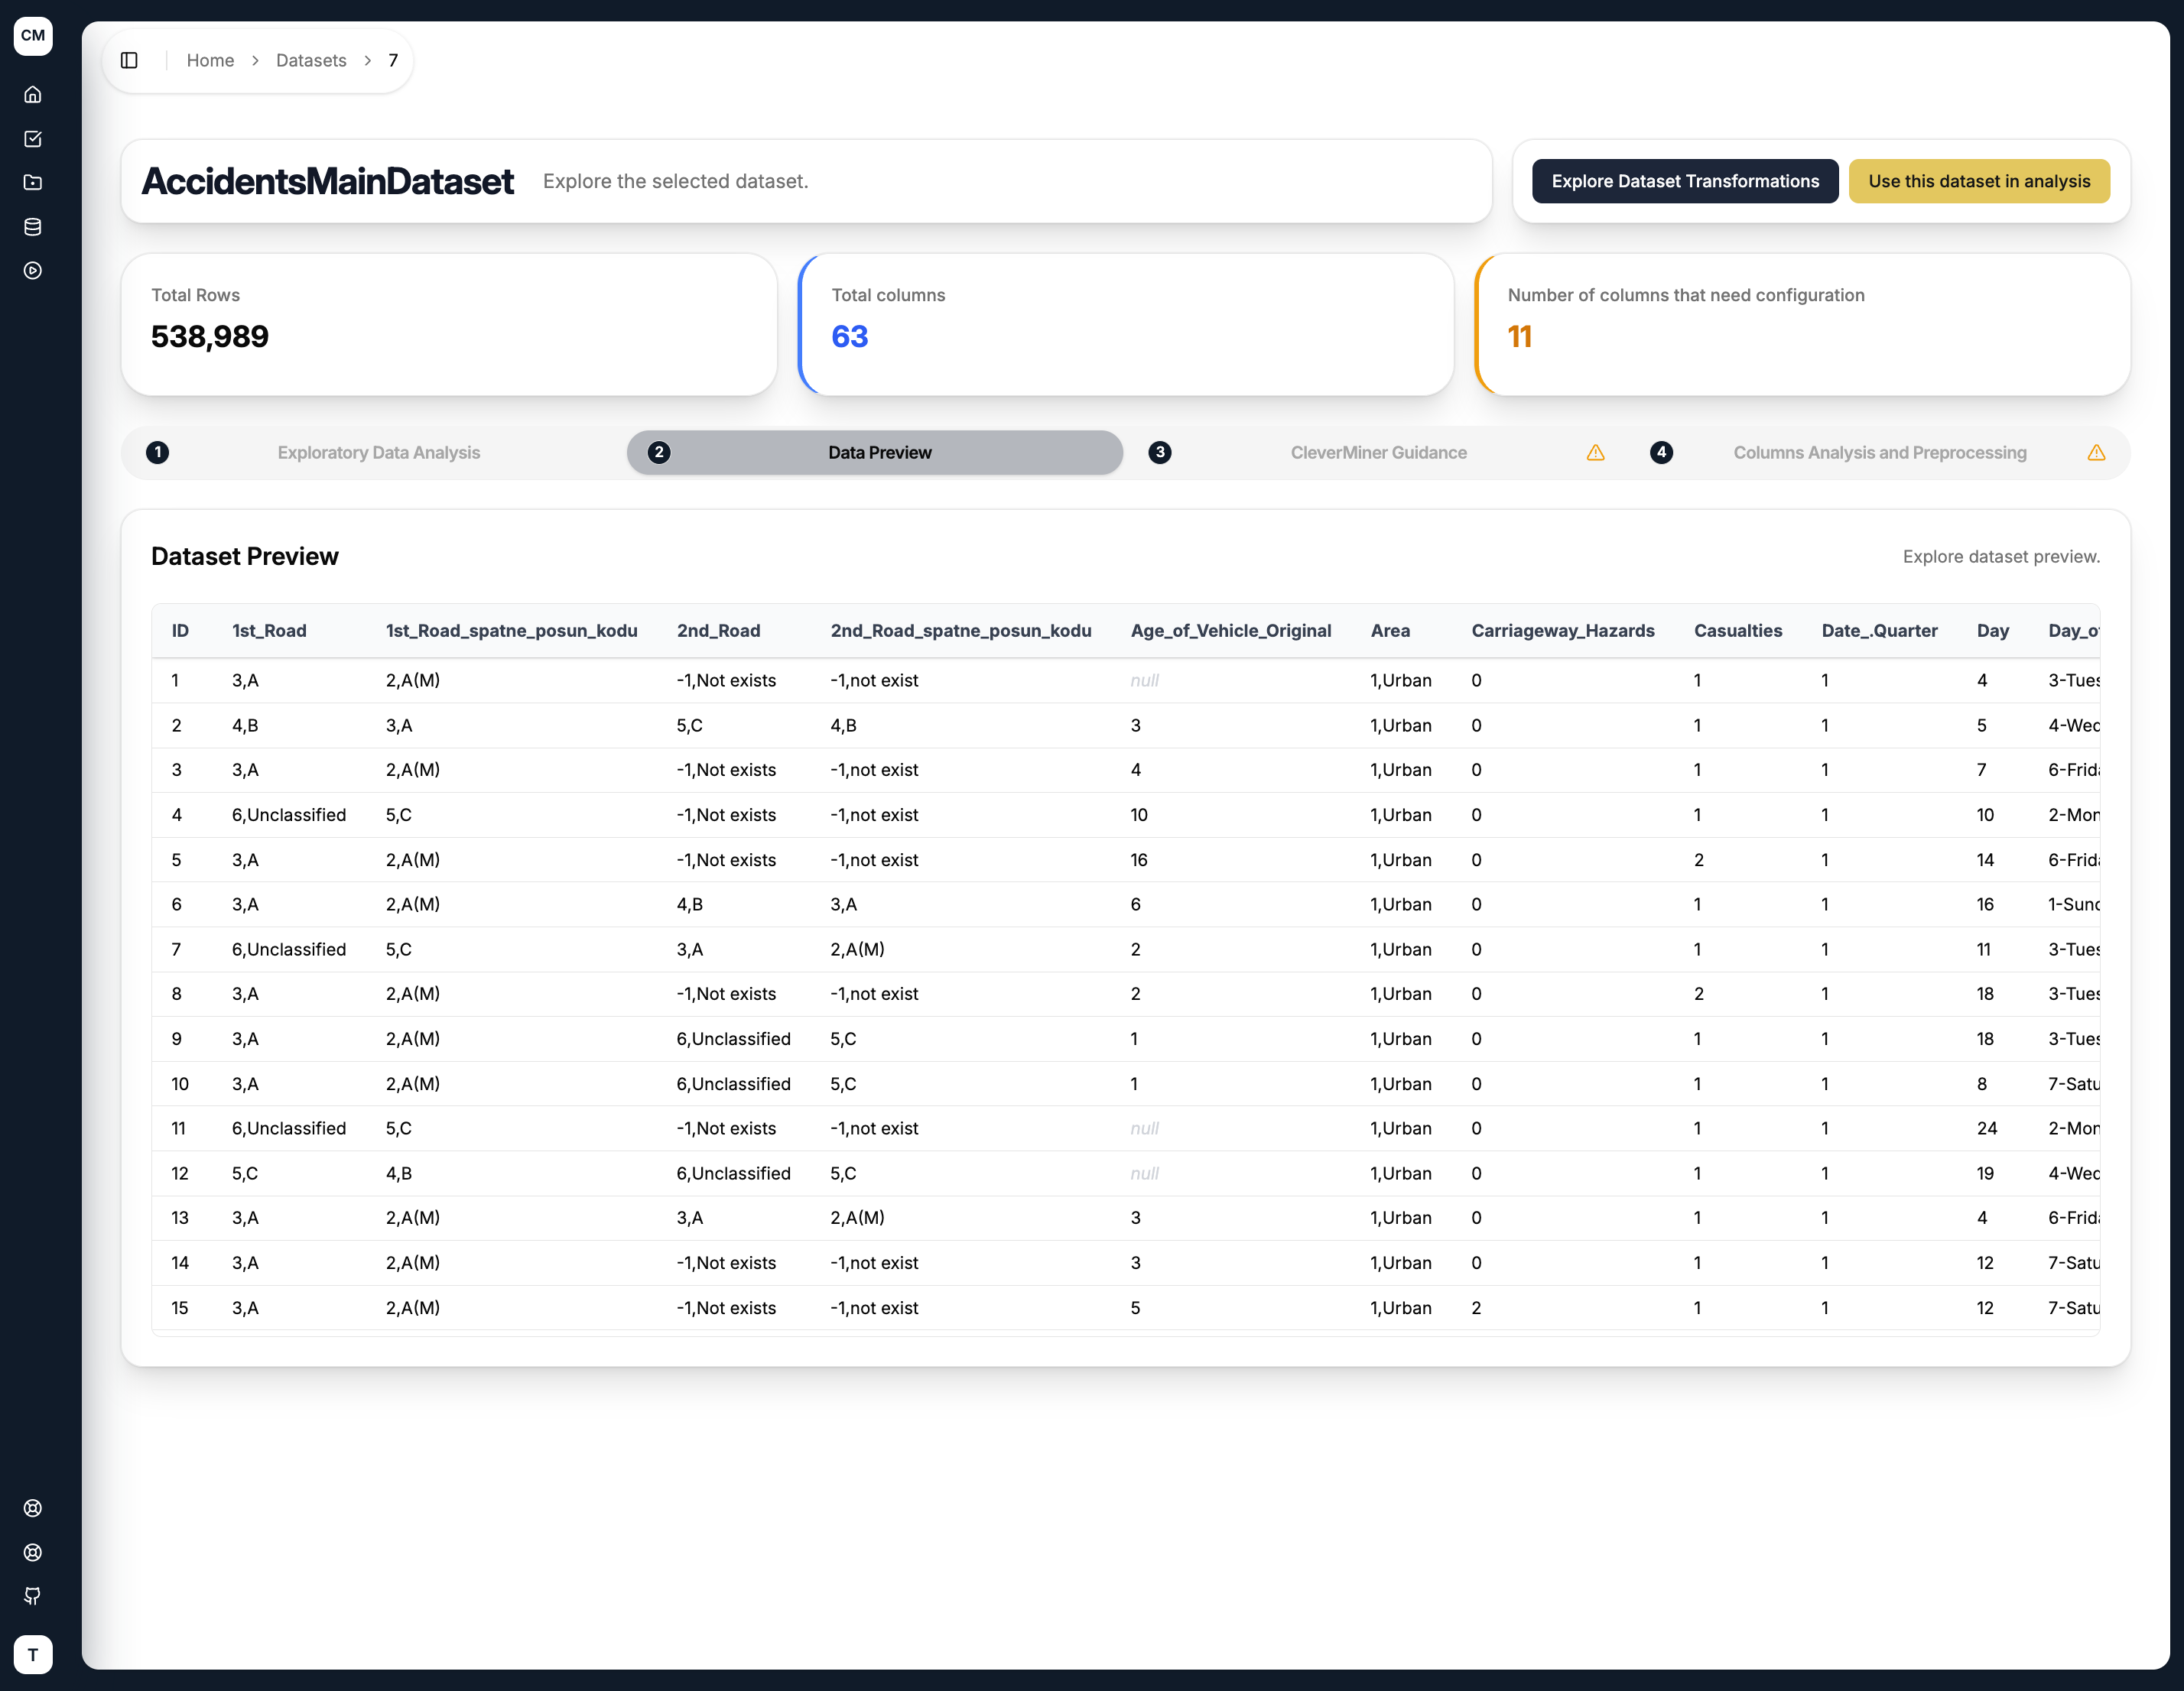Open the tasks checkbox icon in the sidebar

point(33,139)
